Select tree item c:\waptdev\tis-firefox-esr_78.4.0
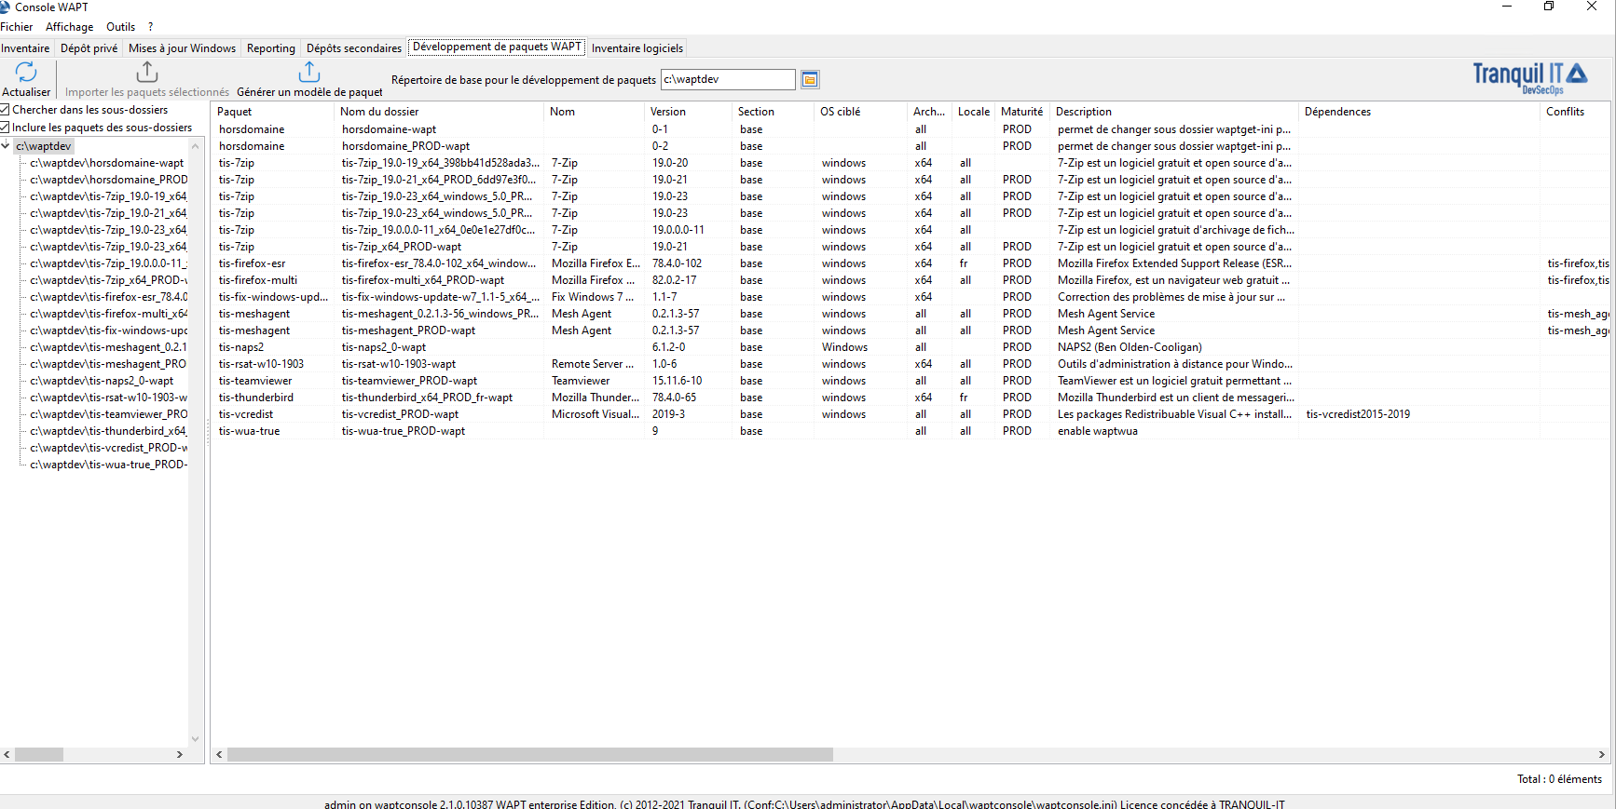 click(x=108, y=297)
